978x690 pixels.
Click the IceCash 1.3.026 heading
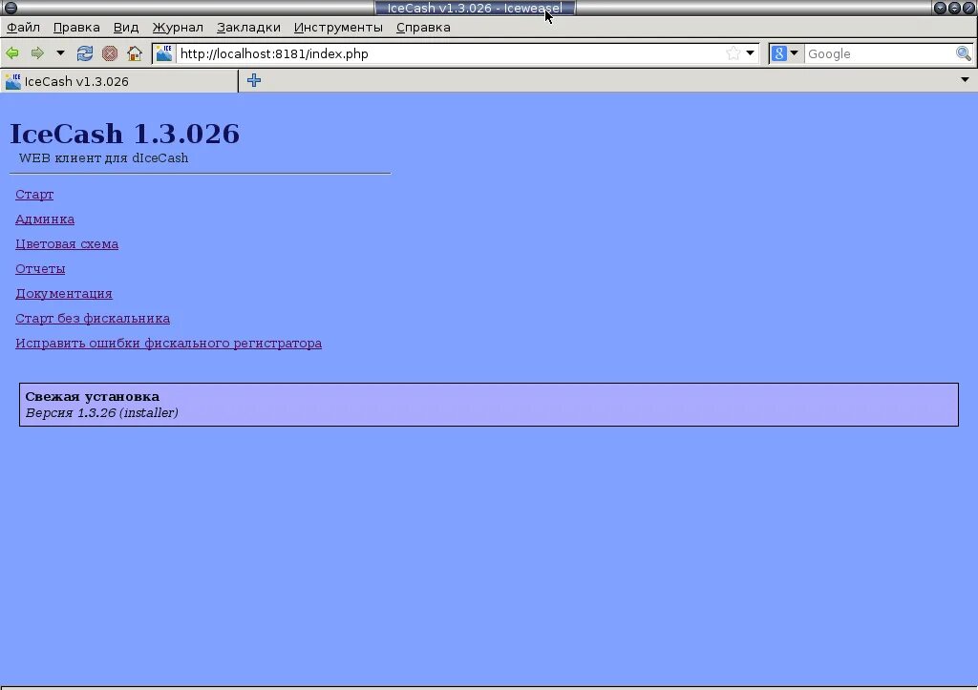[x=125, y=134]
